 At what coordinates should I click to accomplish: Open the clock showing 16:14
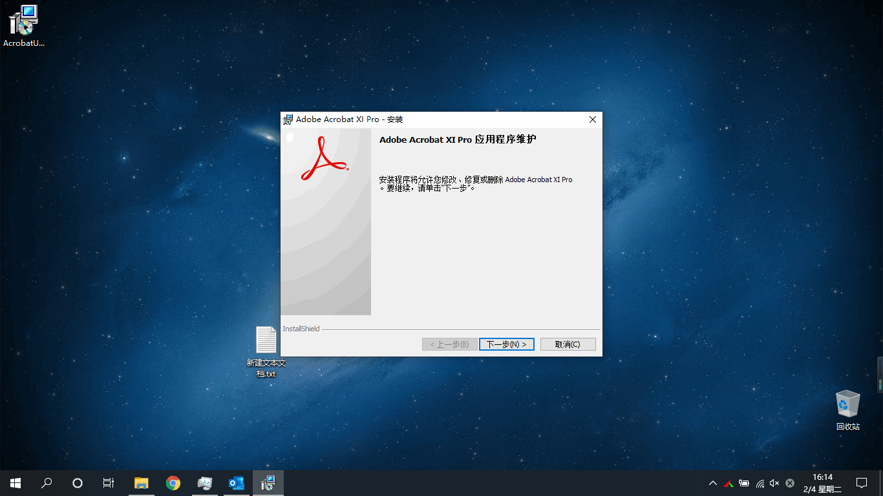click(822, 483)
